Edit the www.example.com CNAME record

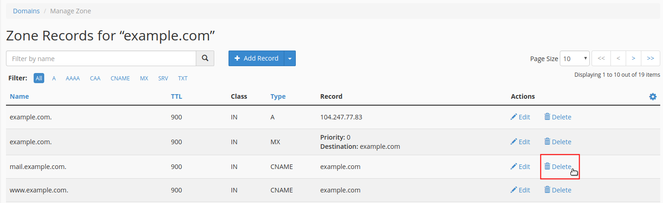point(520,190)
